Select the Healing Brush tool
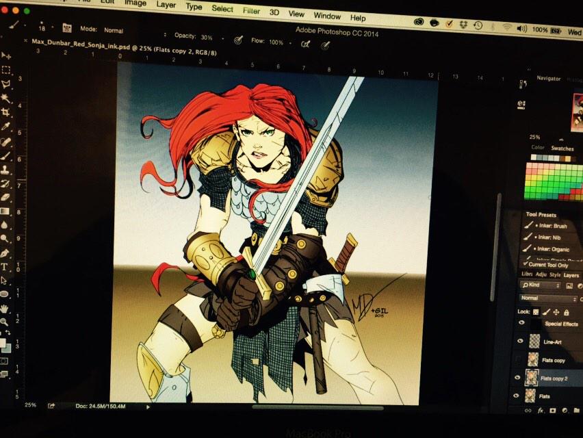The width and height of the screenshot is (583, 438). point(5,142)
